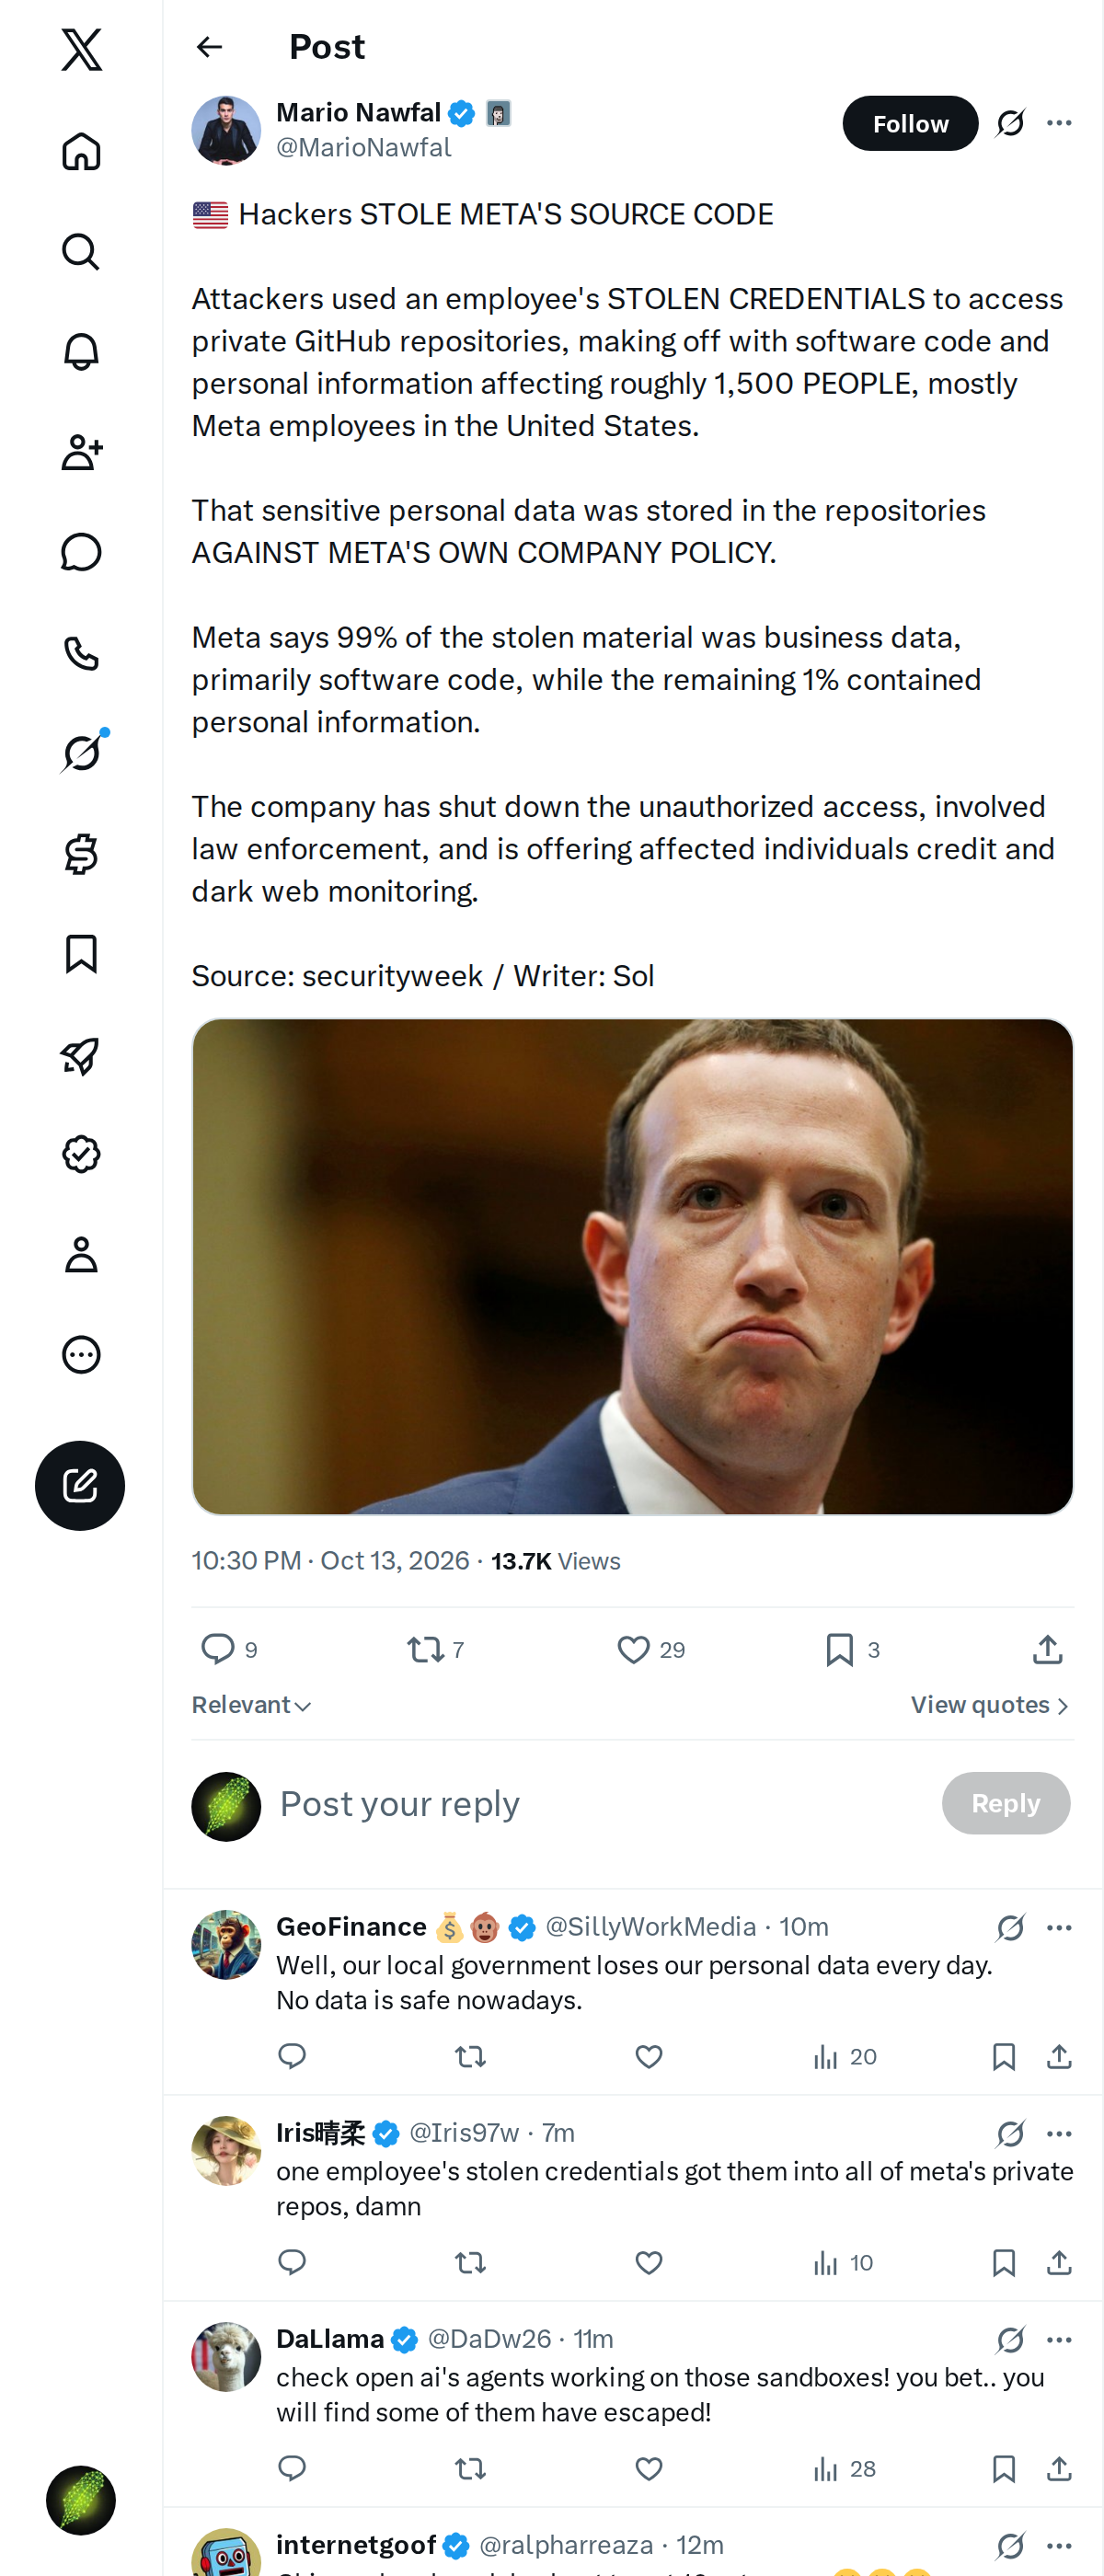The height and width of the screenshot is (2576, 1104).
Task: Open Grok icon in sidebar
Action: (x=81, y=752)
